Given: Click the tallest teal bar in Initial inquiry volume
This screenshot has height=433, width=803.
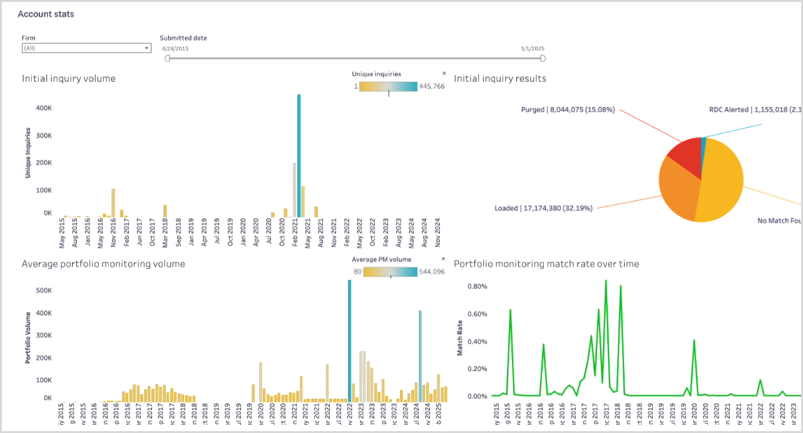Looking at the screenshot, I should 299,156.
